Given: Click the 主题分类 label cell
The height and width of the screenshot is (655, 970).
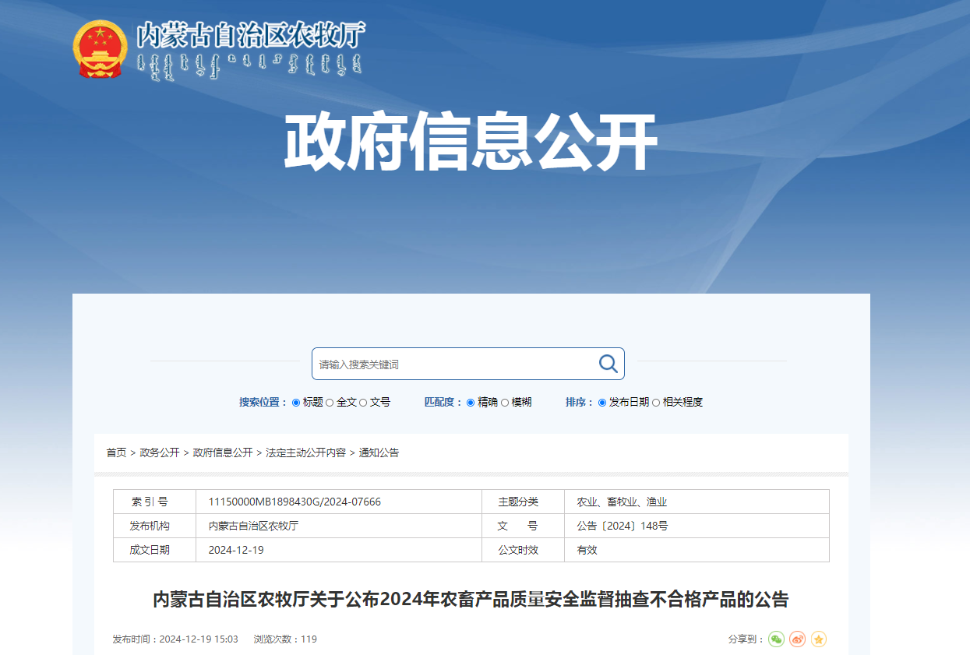Looking at the screenshot, I should pos(523,502).
